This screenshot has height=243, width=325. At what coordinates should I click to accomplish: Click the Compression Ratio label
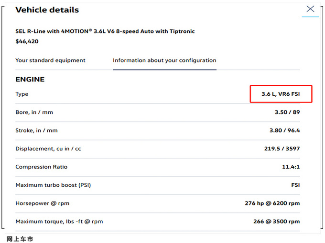pos(41,167)
